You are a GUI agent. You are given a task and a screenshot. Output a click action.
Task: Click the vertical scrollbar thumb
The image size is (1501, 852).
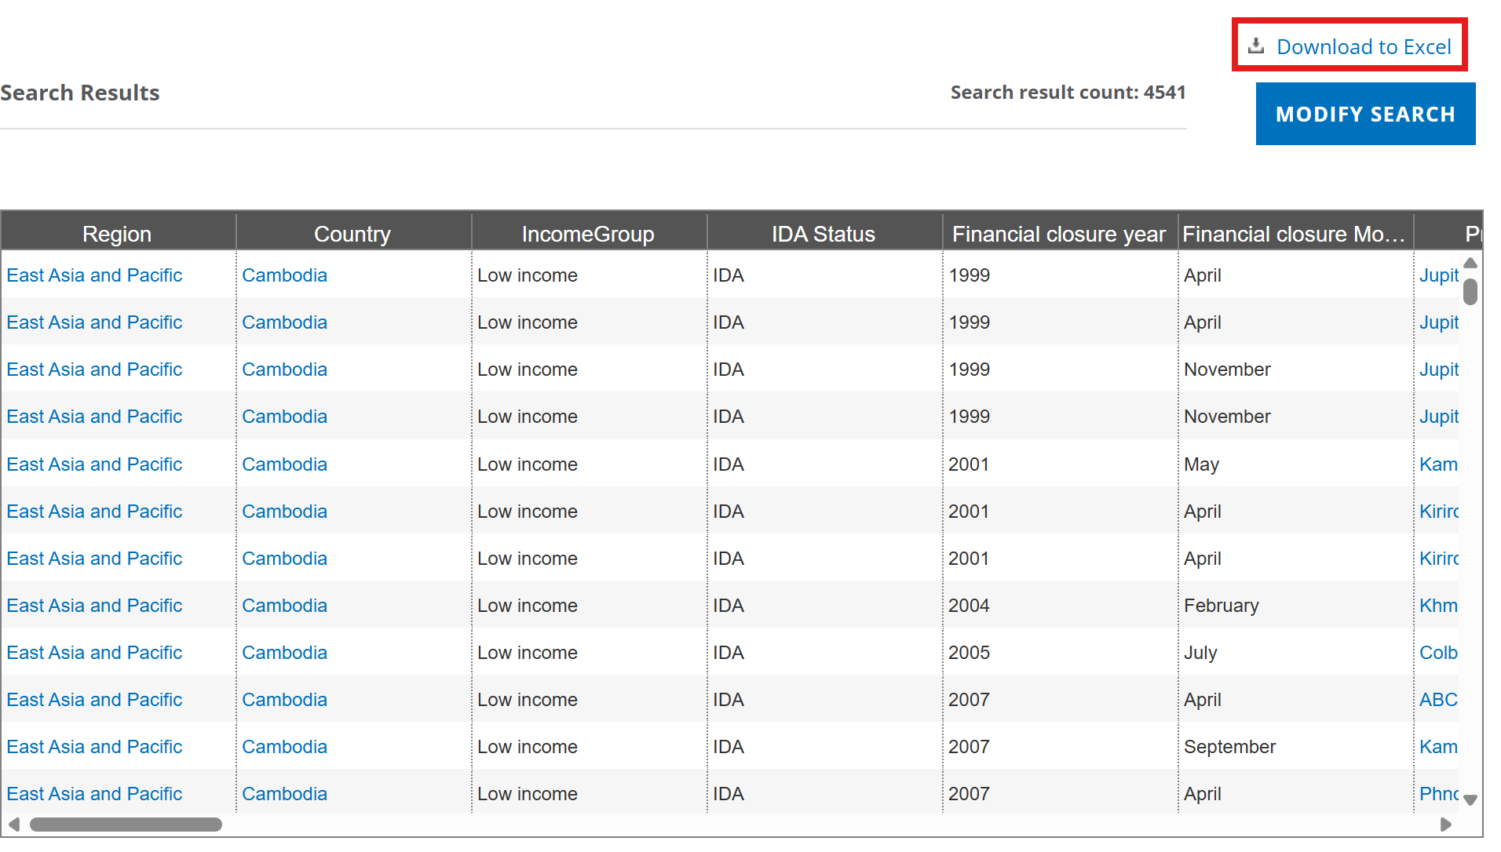pyautogui.click(x=1470, y=292)
